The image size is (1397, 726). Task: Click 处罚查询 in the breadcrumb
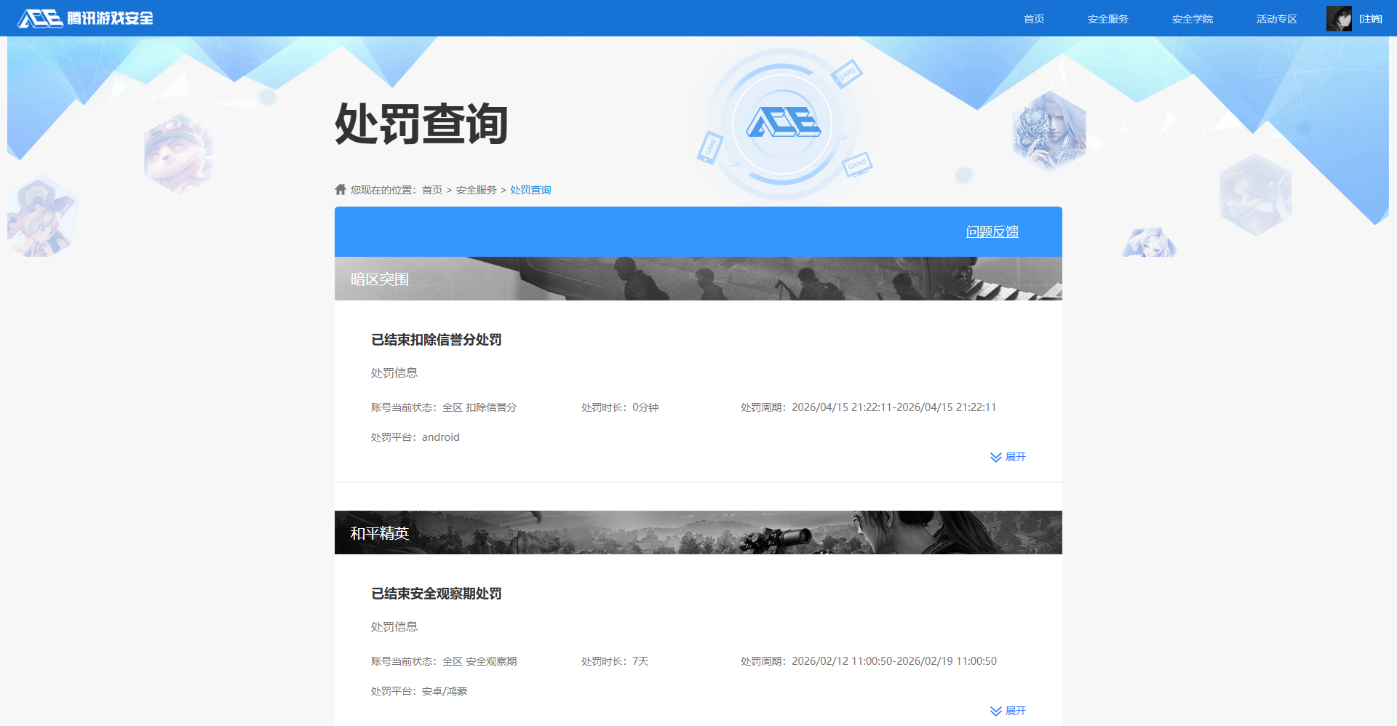(530, 190)
